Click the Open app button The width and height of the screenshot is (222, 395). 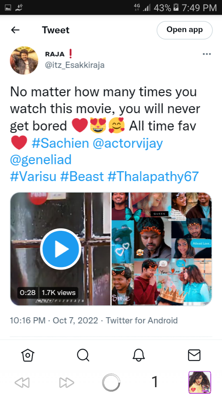click(185, 30)
